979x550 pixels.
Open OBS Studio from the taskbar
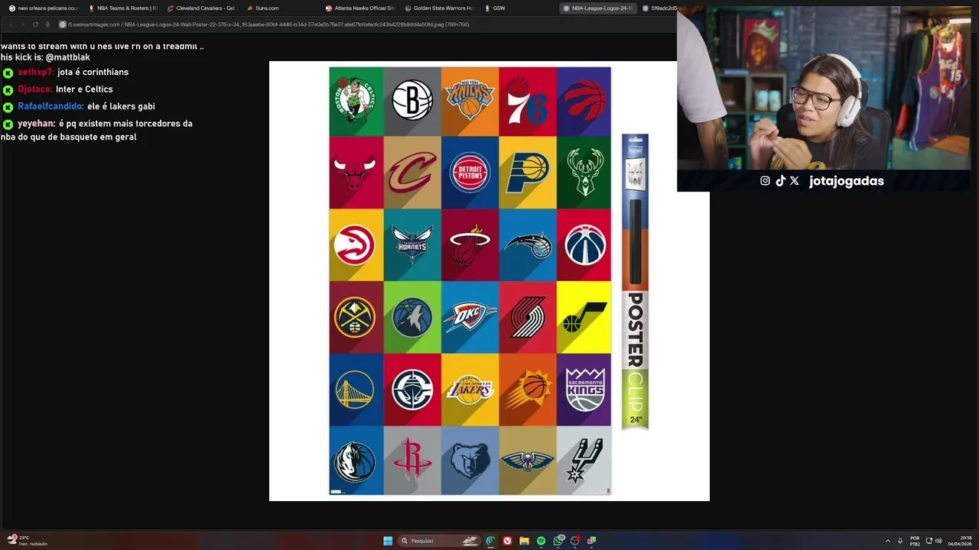pyautogui.click(x=575, y=541)
